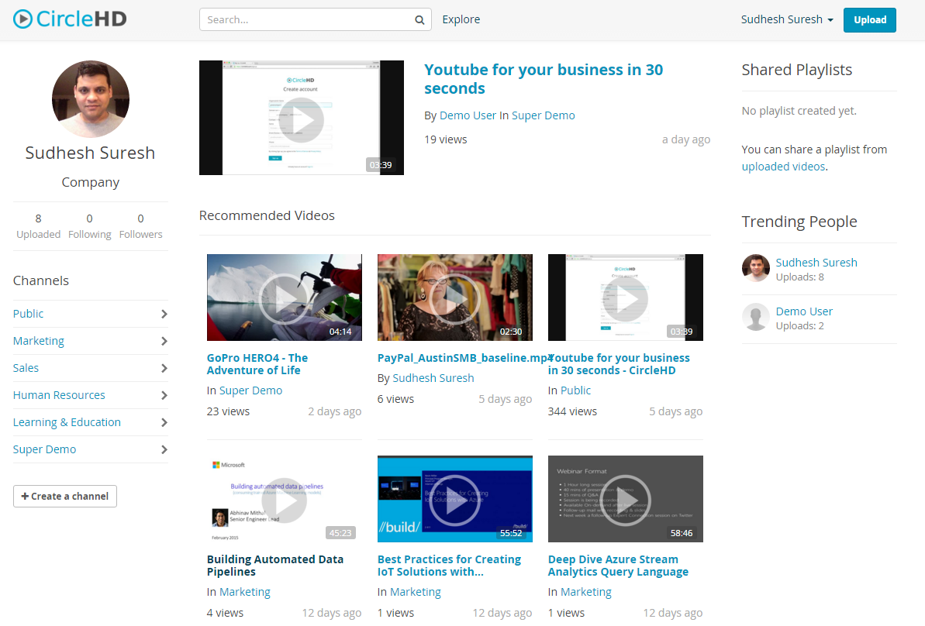Click Sudhesh Suresh's large profile photo
This screenshot has width=925, height=626.
coord(90,99)
